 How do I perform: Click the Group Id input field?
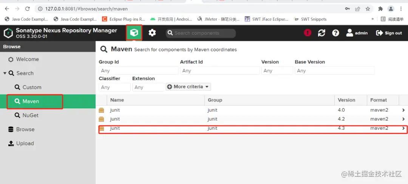[x=139, y=71]
